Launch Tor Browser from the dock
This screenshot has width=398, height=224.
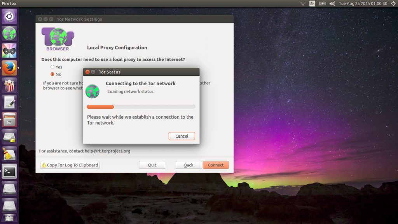click(x=9, y=33)
